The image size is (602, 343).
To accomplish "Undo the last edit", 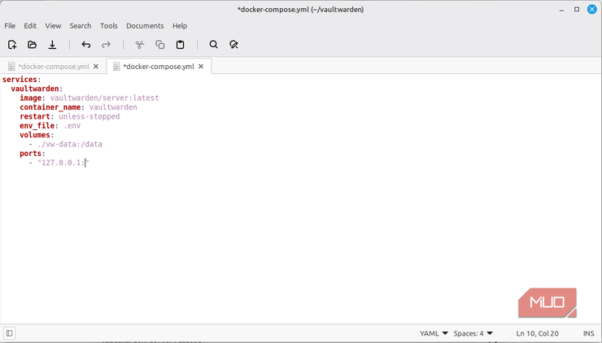I will click(x=86, y=45).
